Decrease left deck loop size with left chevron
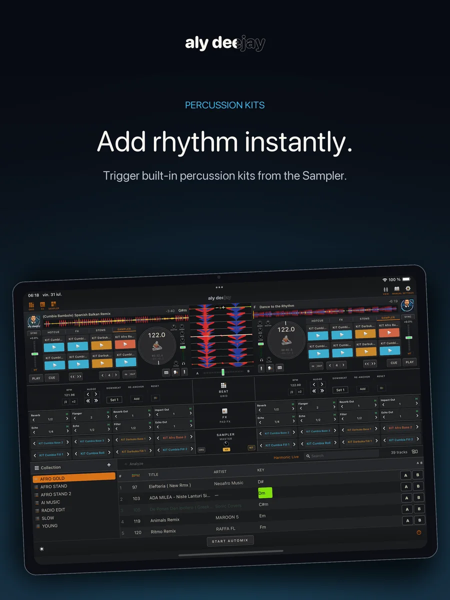Screen dimensions: 450x600 point(103,375)
